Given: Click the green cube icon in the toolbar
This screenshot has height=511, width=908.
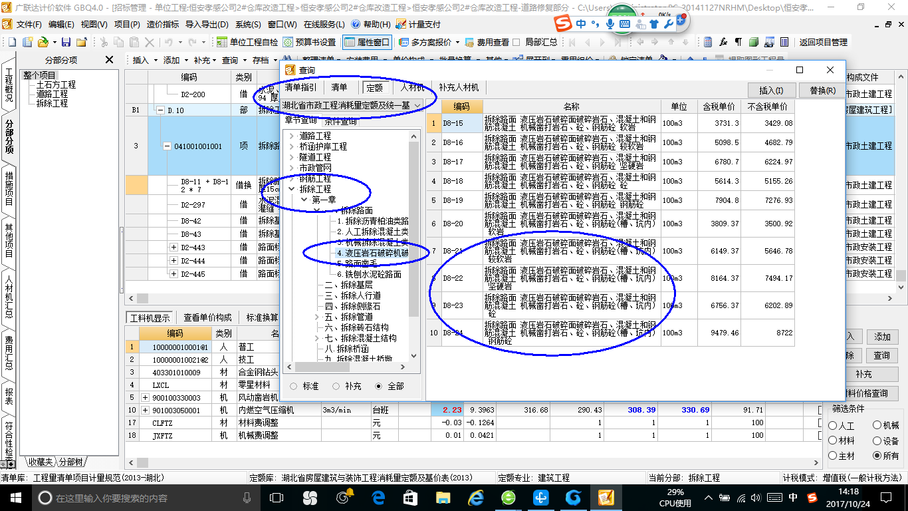Looking at the screenshot, I should coord(753,42).
